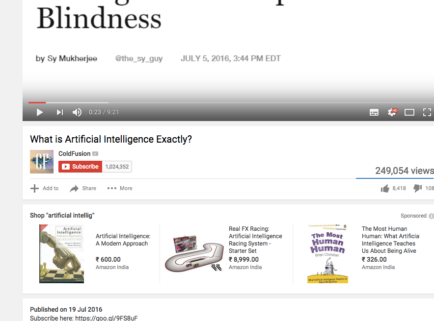Open the Add to playlist menu

(x=44, y=188)
